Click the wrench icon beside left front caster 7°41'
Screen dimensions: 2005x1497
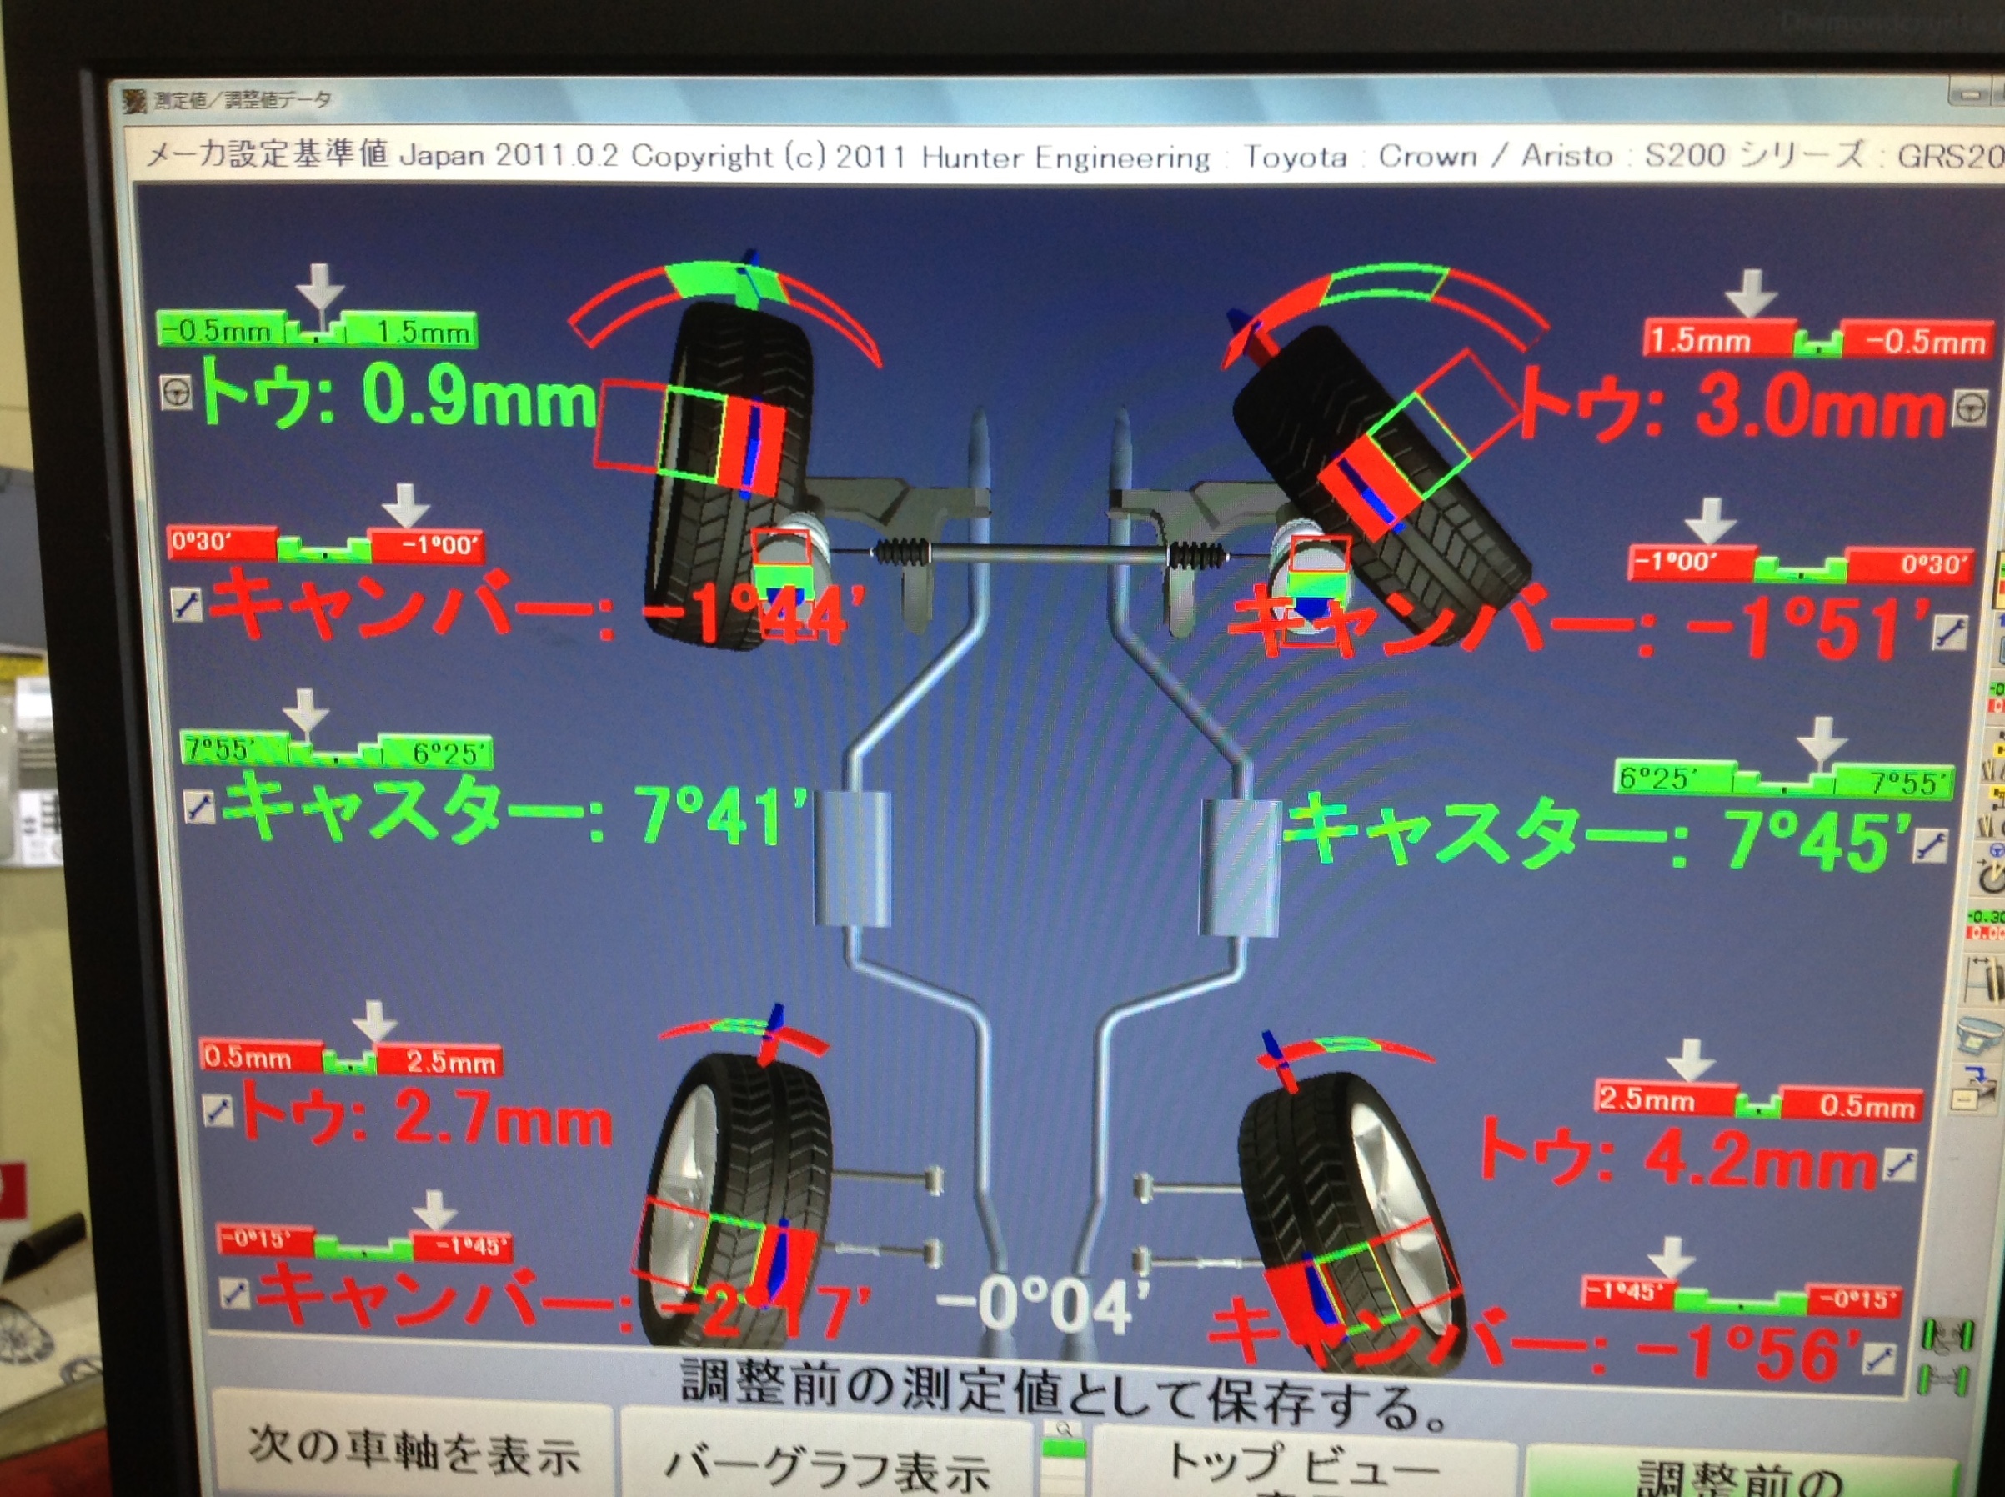[x=199, y=804]
